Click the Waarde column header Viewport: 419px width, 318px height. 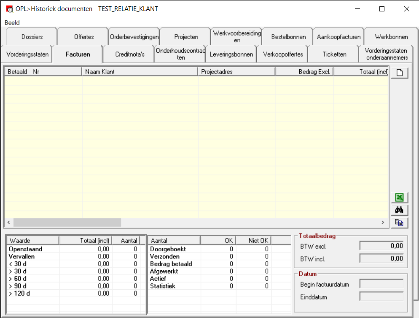[x=32, y=241]
